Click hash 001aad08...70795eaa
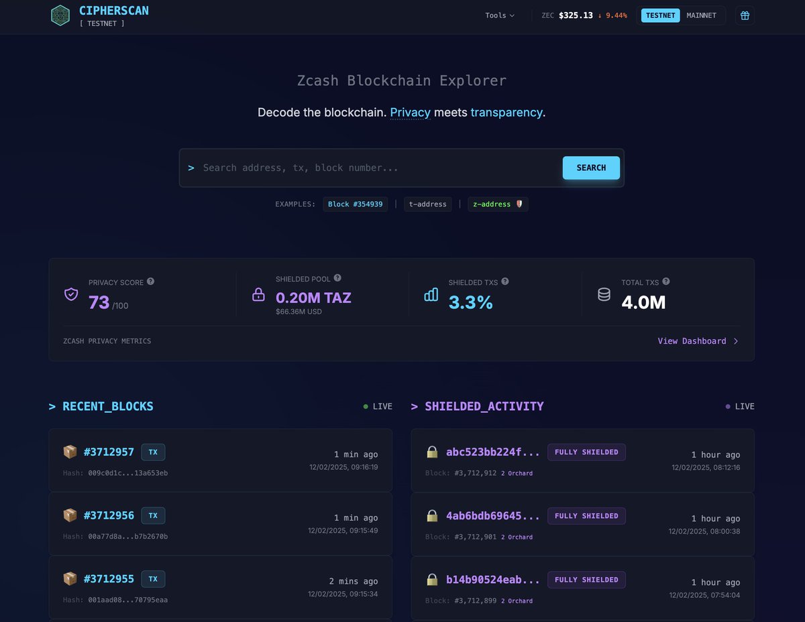 (x=127, y=600)
